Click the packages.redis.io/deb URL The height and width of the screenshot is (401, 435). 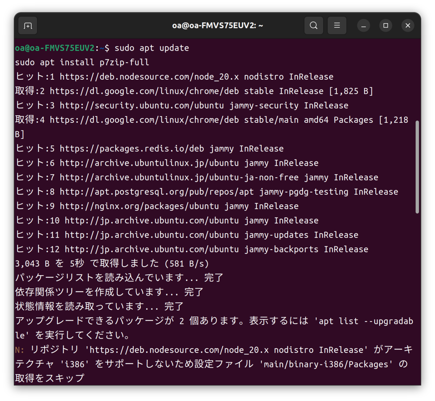132,149
